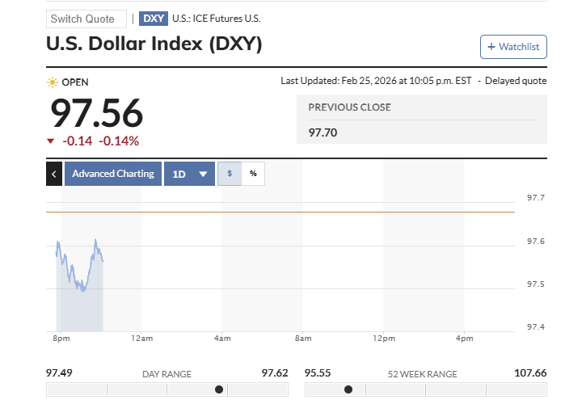
Task: Click the U.S. Dollar Index heading
Action: [154, 44]
